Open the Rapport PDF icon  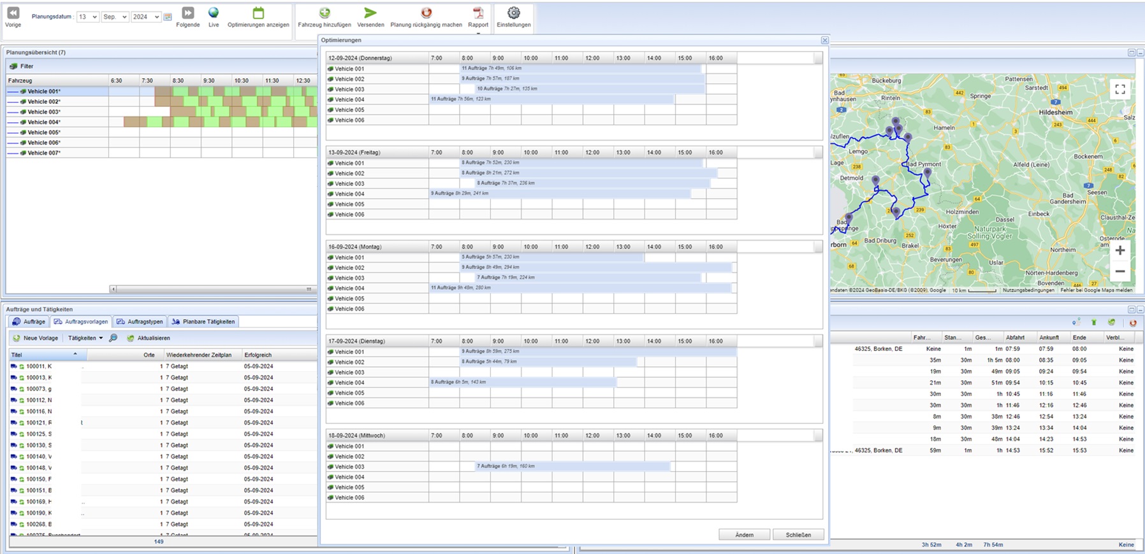[x=478, y=13]
